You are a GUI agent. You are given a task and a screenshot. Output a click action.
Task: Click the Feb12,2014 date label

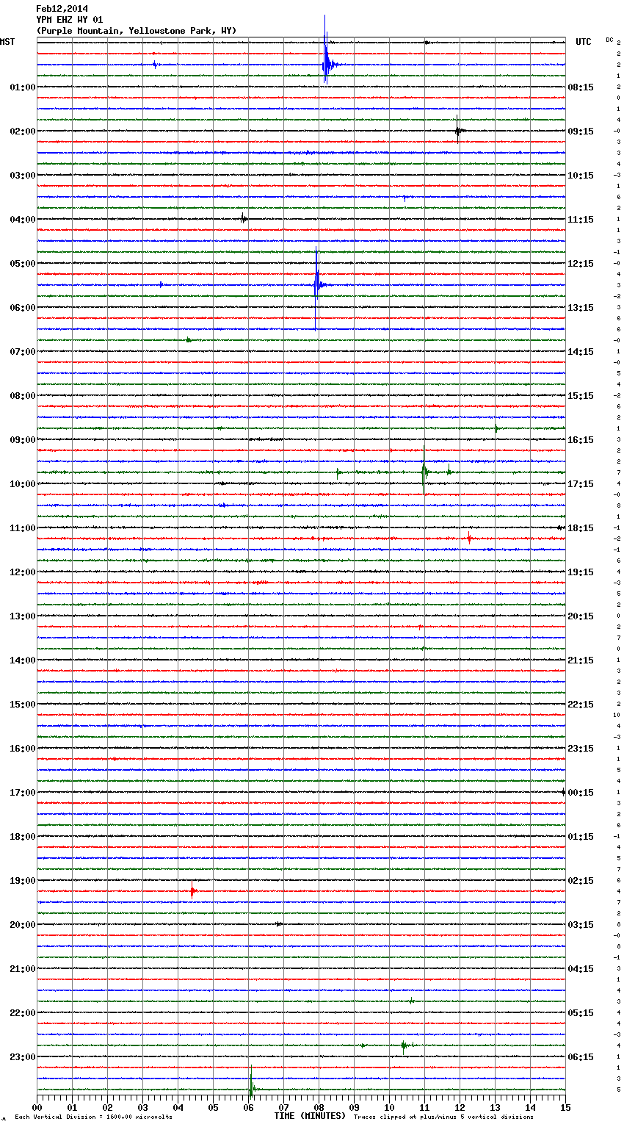(62, 9)
